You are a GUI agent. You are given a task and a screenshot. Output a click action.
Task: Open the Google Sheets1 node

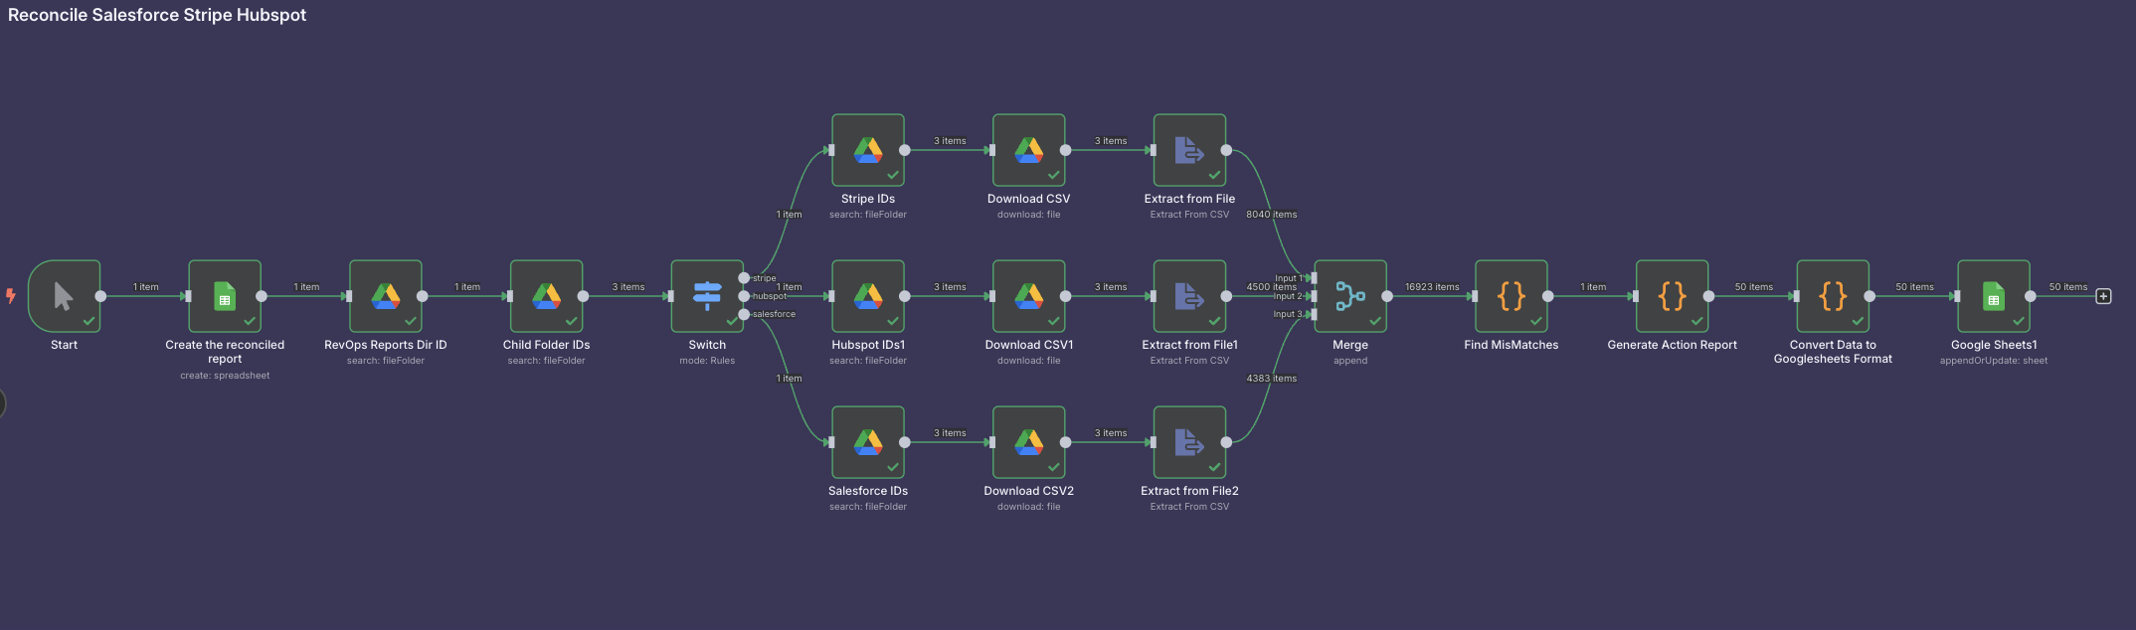(x=1994, y=296)
